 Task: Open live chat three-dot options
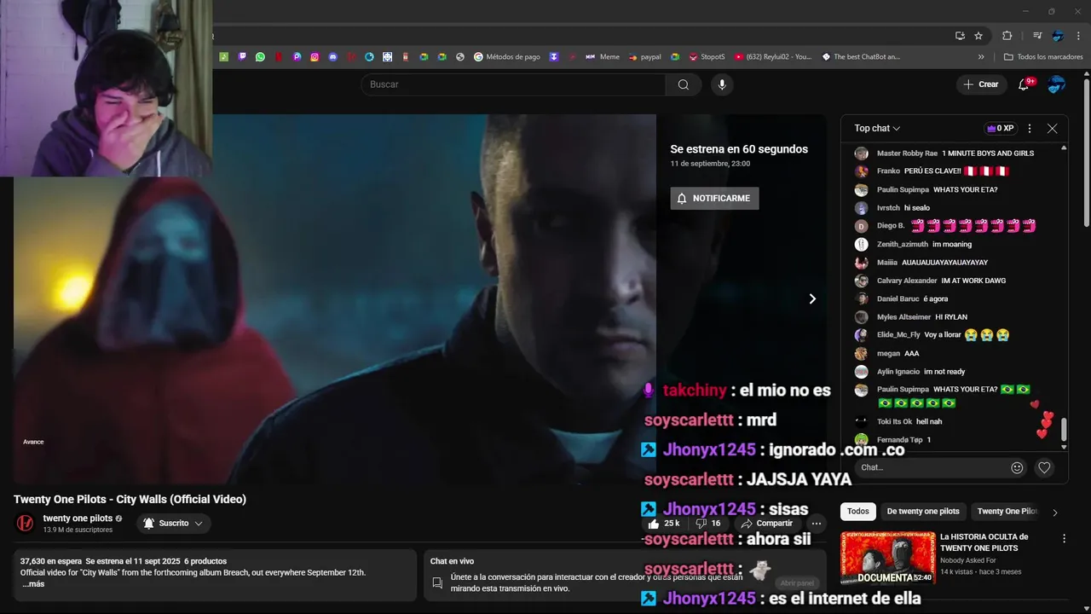coord(1029,128)
